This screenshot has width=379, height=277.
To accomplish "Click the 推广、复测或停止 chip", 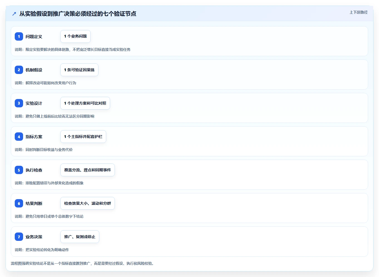I will [80, 237].
